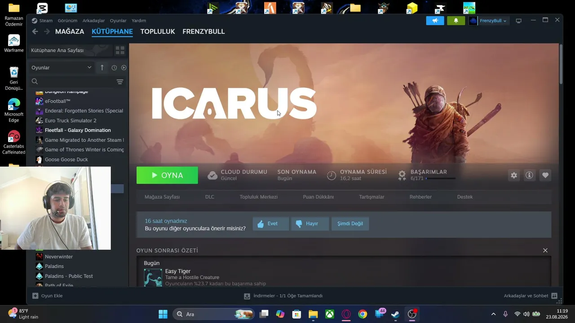Open the Arkadaşlar menu
The image size is (575, 323).
click(x=93, y=21)
